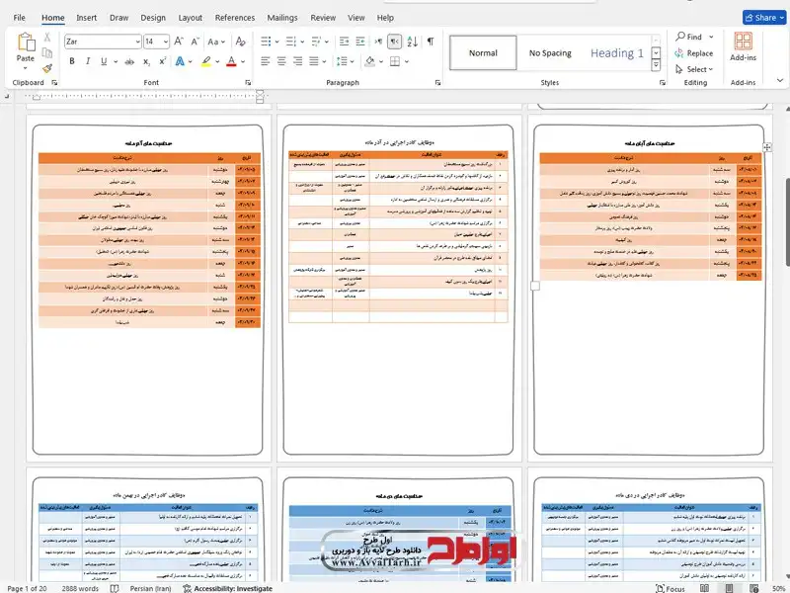Clear all formatting icon
This screenshot has width=790, height=593.
pos(240,42)
